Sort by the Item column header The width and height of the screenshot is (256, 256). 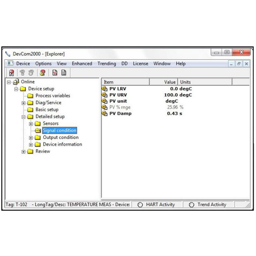[x=125, y=82]
